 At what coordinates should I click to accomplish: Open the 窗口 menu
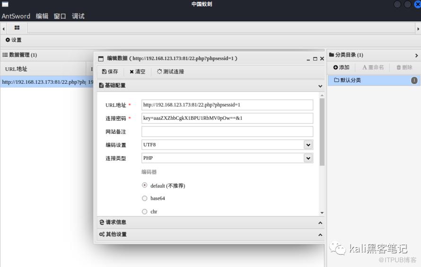point(60,16)
